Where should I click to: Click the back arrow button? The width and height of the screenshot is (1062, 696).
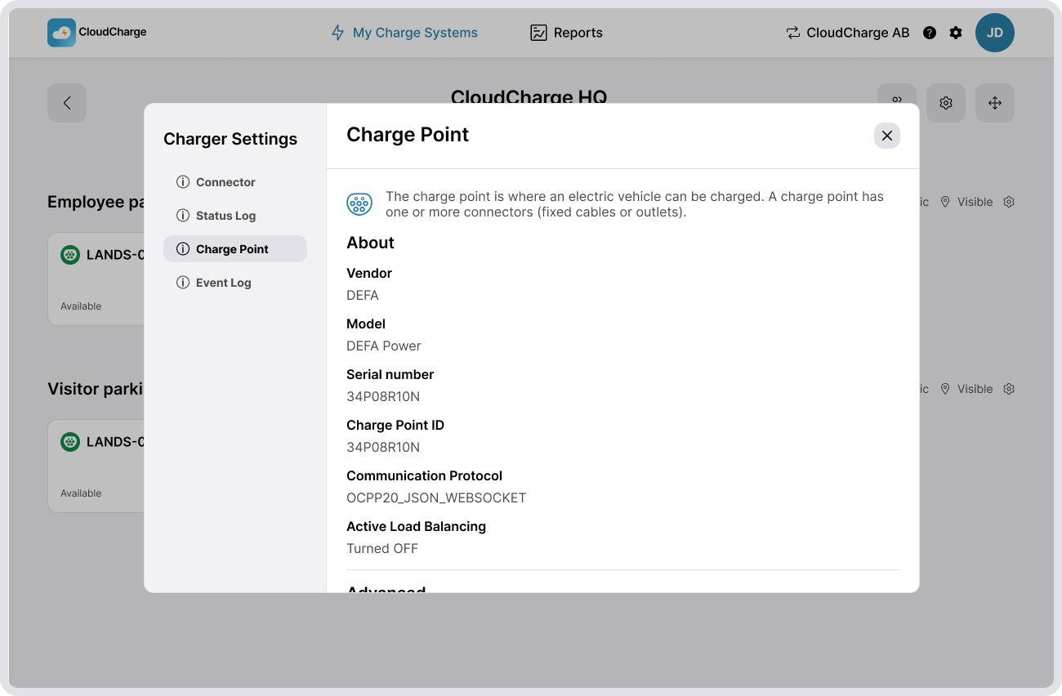click(x=66, y=103)
